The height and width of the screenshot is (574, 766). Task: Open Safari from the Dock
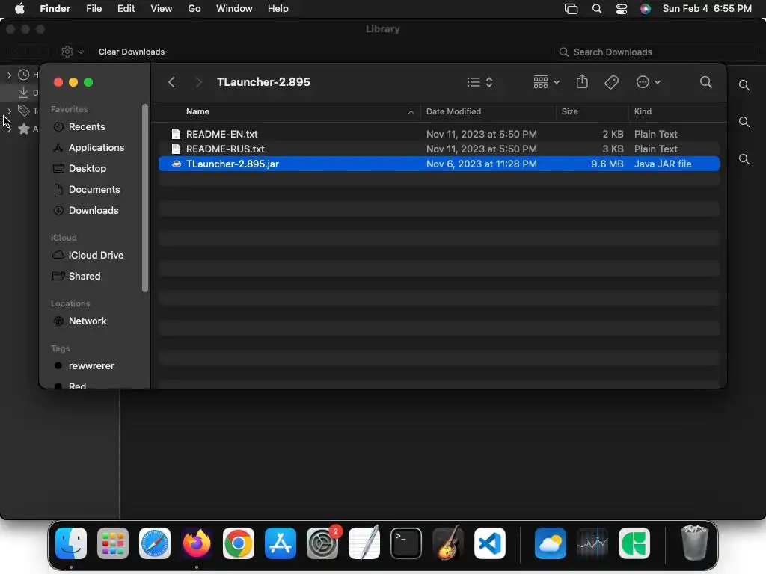[155, 543]
